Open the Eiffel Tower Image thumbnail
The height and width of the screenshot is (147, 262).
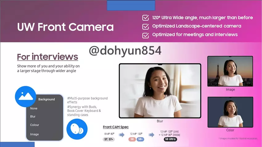[230, 71]
